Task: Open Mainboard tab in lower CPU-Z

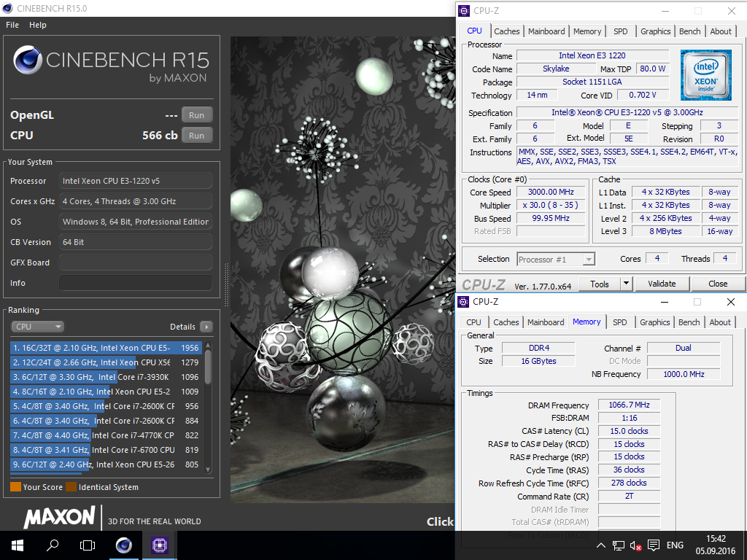Action: point(546,322)
